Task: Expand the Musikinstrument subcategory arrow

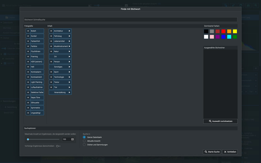Action: [x=69, y=46]
